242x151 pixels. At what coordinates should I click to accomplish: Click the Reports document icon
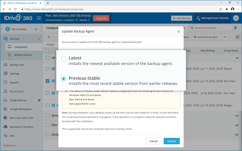(5, 82)
